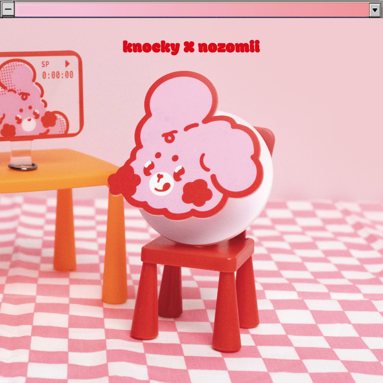Expand the title bar dropdown arrow
This screenshot has height=383, width=383.
375,10
